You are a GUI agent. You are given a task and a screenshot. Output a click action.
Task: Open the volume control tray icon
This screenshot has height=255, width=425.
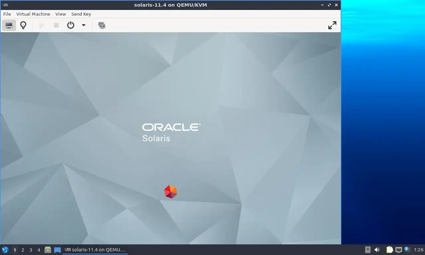point(377,250)
